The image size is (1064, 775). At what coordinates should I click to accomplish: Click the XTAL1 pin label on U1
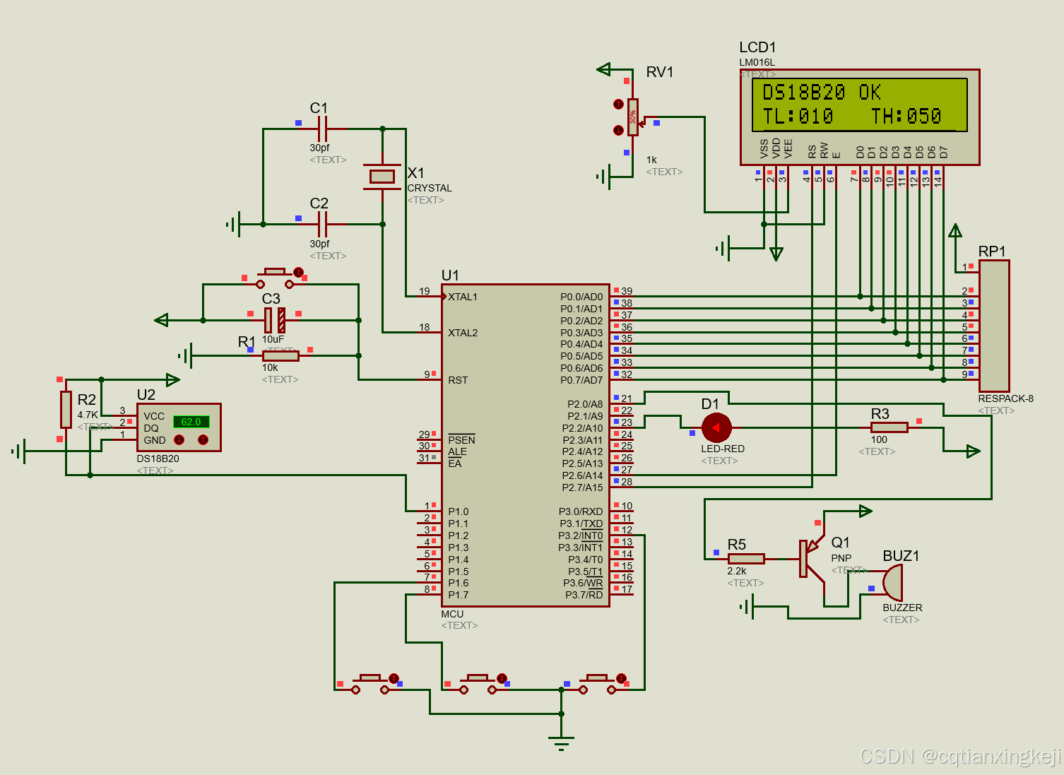click(x=463, y=297)
